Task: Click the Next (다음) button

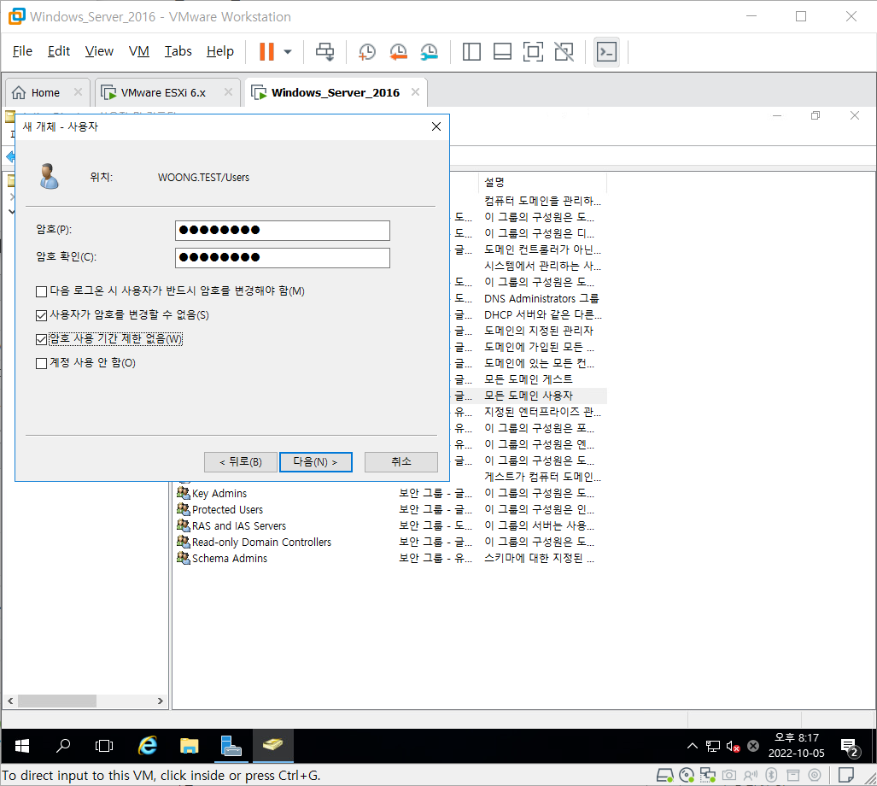Action: point(315,462)
